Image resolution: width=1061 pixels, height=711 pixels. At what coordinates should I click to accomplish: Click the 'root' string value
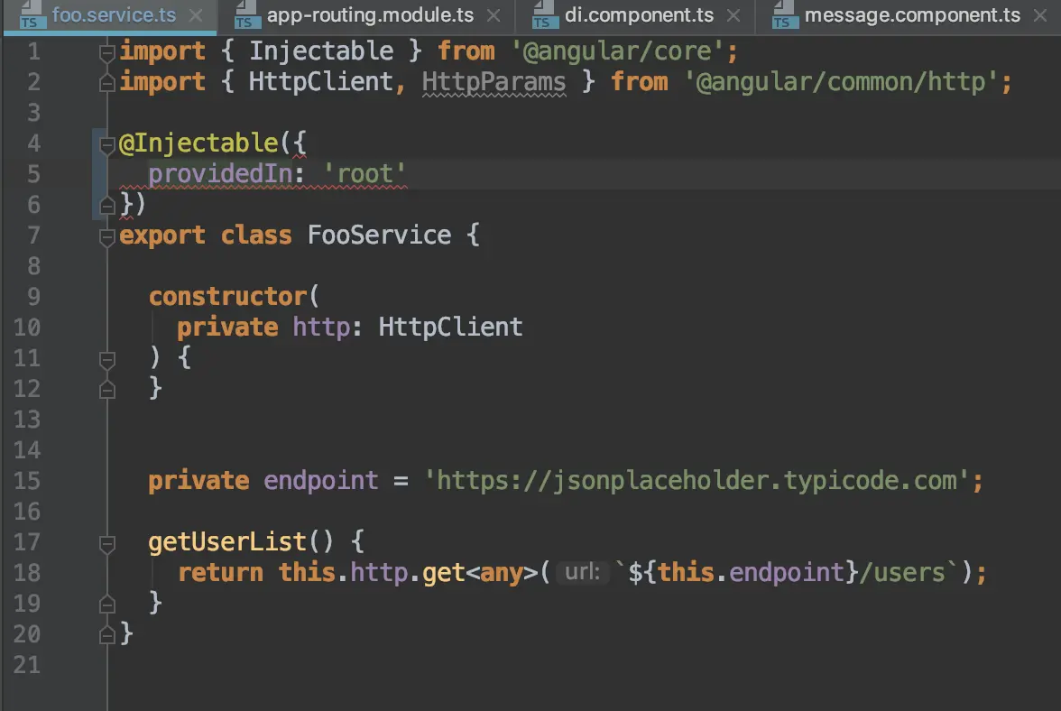point(364,174)
